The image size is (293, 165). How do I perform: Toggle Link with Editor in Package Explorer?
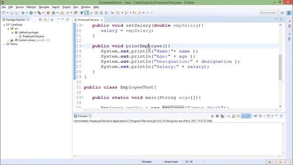(45, 20)
